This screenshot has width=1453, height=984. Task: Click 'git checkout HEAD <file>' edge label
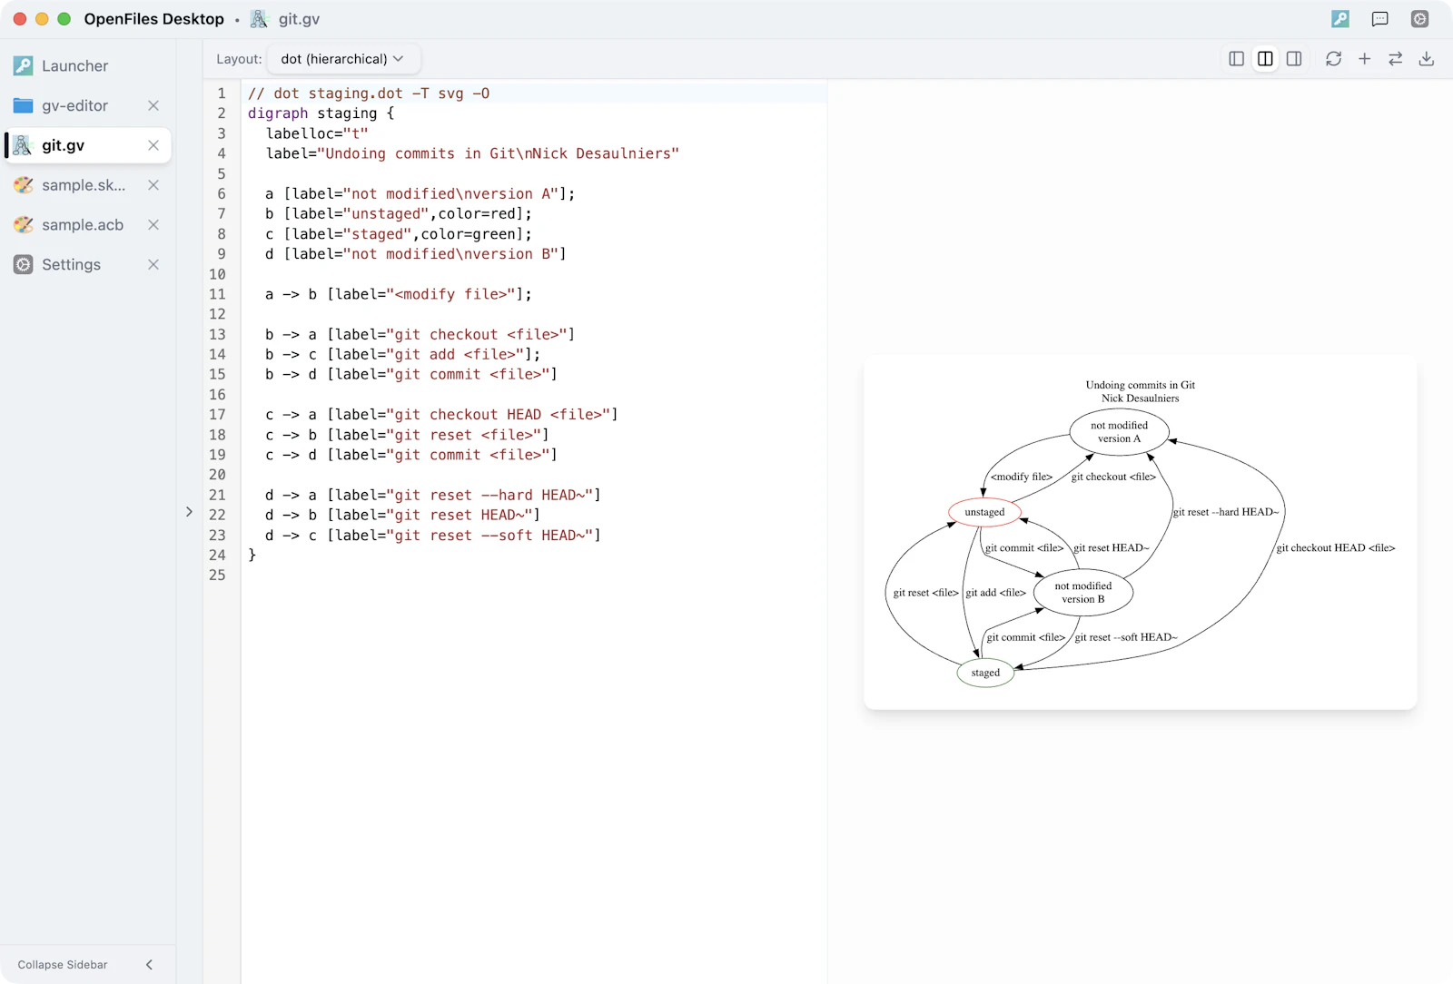click(x=1336, y=547)
